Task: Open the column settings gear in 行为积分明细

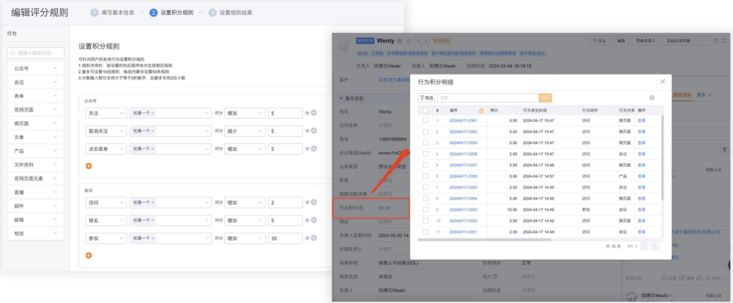Action: [651, 97]
